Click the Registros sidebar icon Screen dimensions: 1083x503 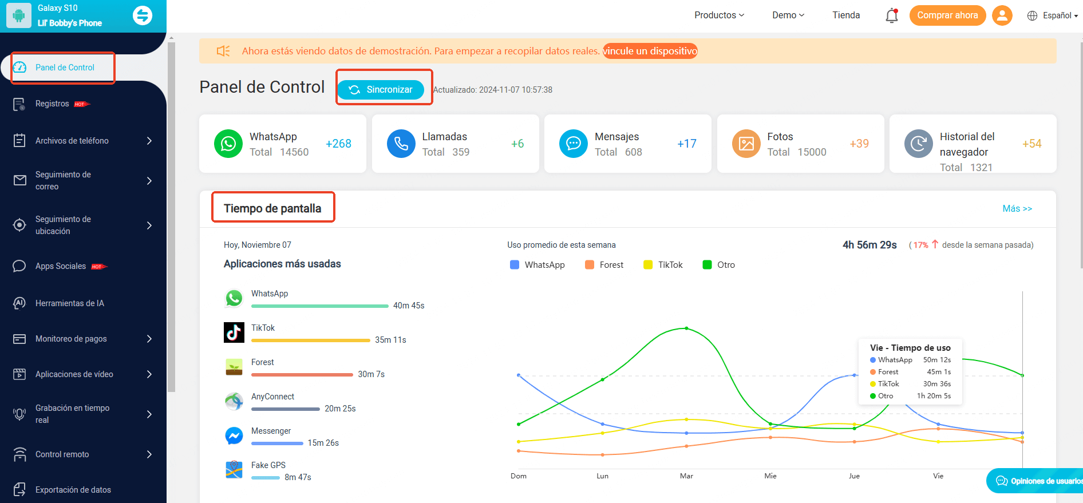tap(19, 104)
